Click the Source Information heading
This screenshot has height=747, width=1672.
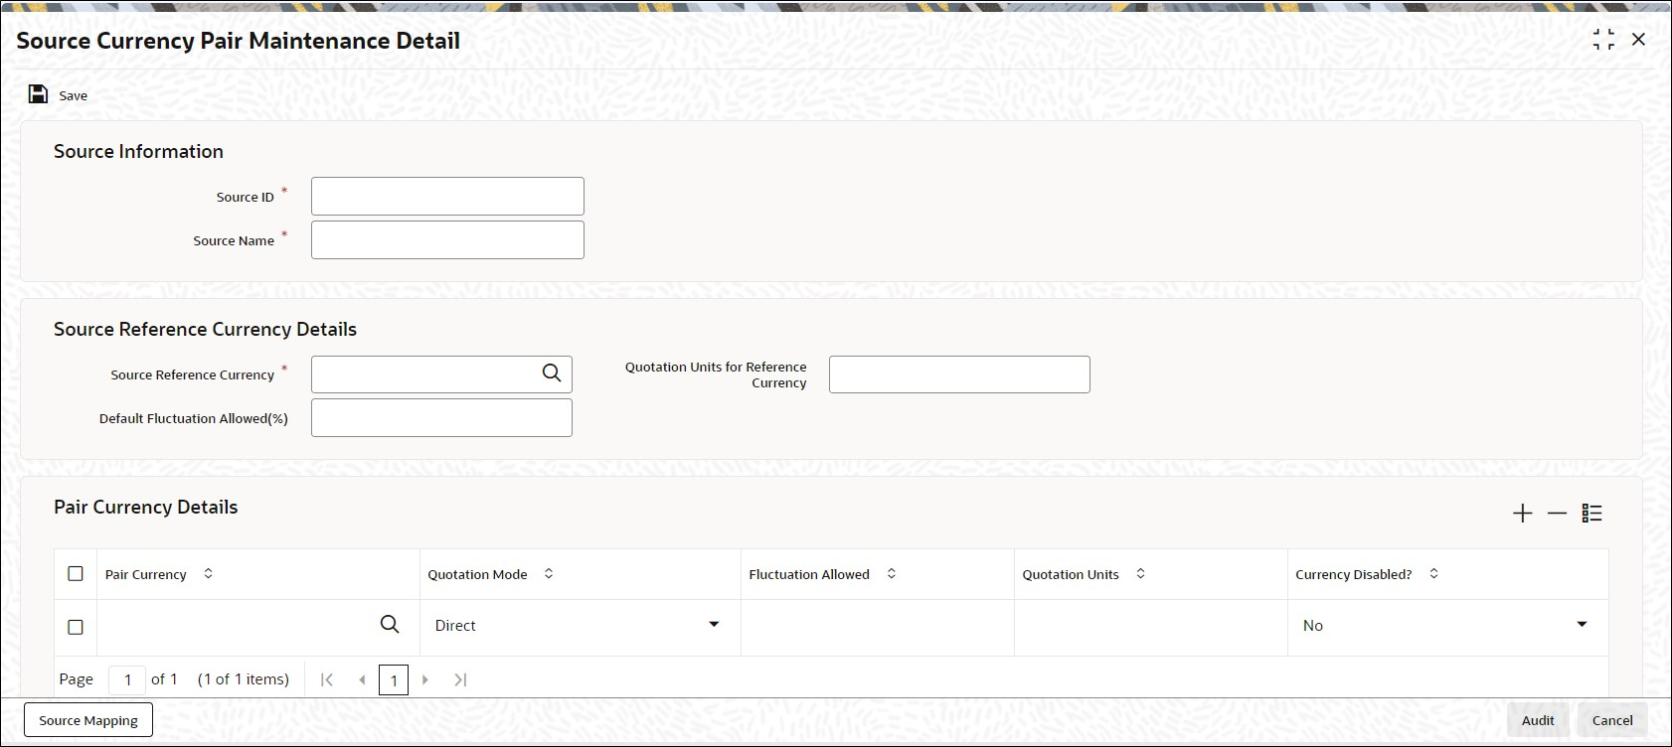[x=138, y=151]
